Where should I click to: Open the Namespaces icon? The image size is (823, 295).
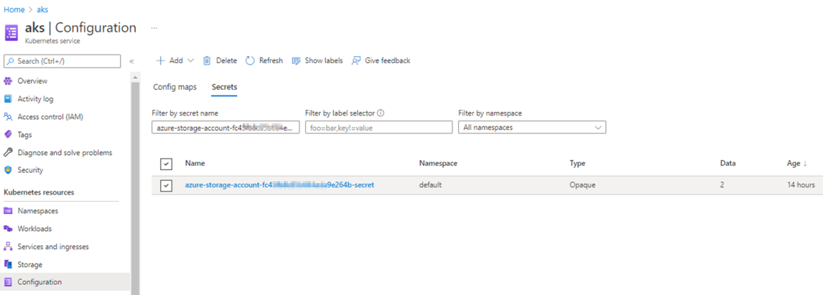coord(8,211)
